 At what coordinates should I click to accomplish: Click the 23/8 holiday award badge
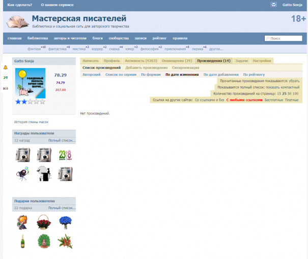coord(65,154)
